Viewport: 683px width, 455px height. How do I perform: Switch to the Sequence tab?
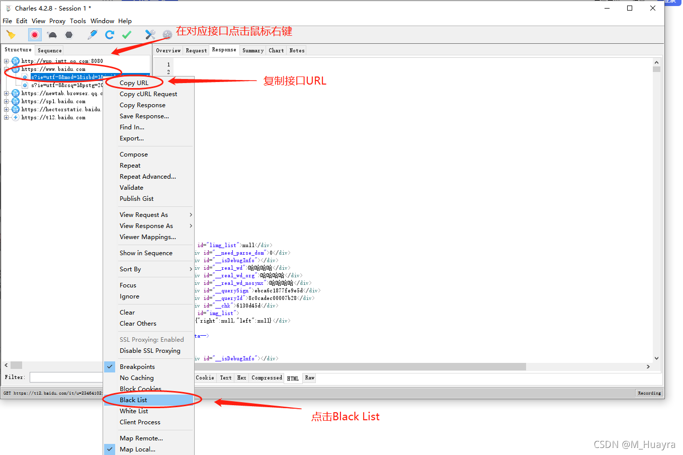click(50, 50)
